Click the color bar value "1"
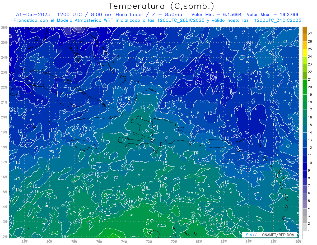 coord(309,231)
